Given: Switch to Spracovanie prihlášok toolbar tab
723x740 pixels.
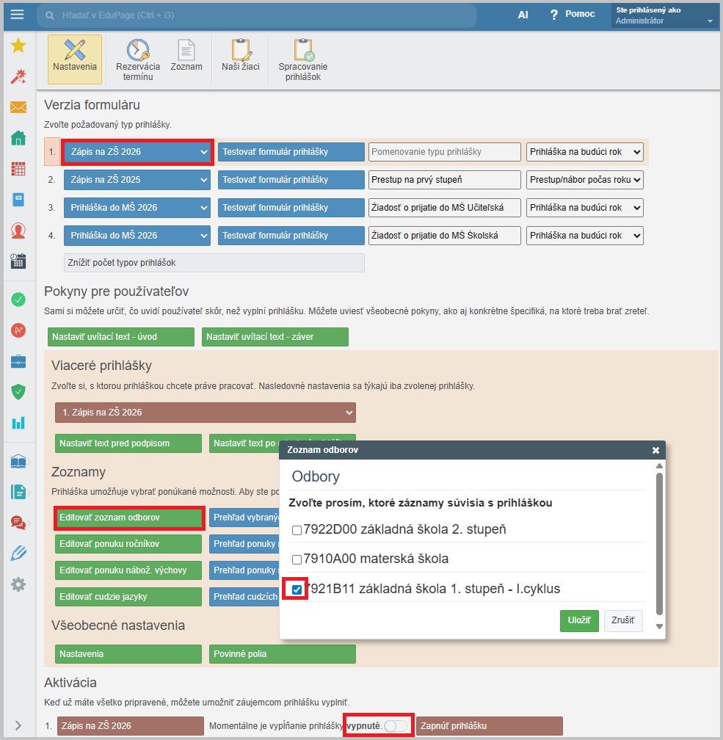Looking at the screenshot, I should (303, 59).
